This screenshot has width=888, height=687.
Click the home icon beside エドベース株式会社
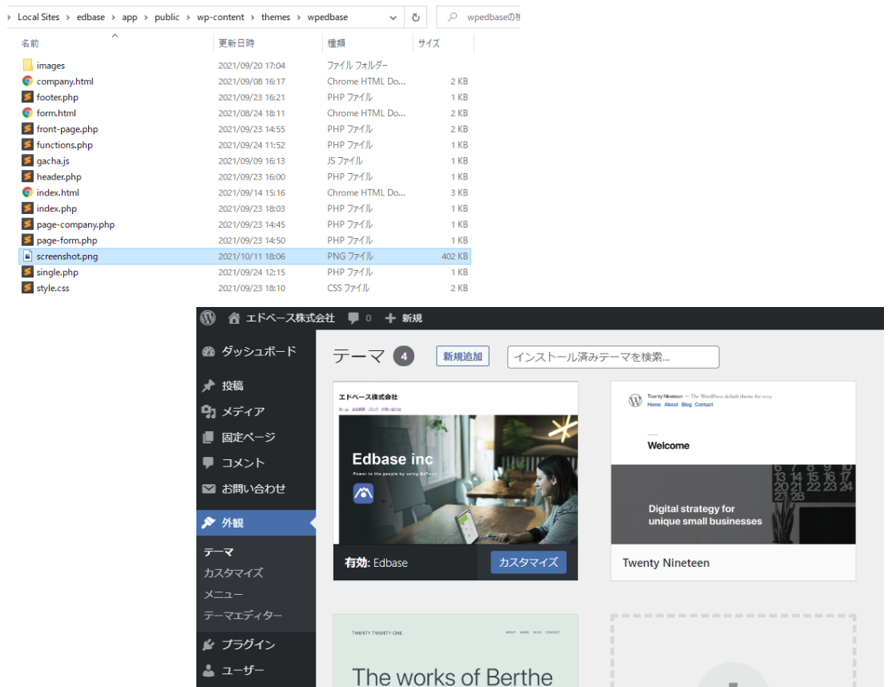(234, 317)
